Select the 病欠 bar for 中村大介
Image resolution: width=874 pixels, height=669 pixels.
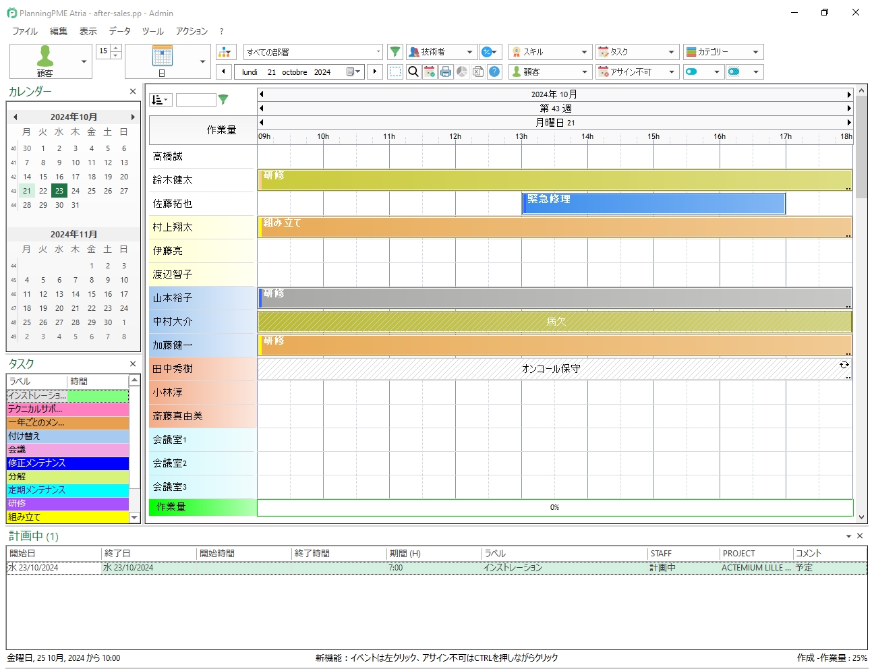click(555, 322)
